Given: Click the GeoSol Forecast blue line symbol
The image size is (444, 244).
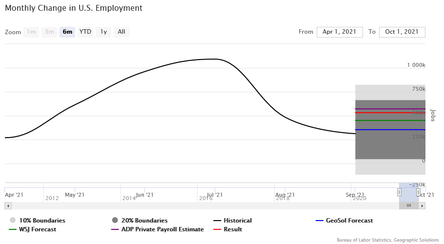Looking at the screenshot, I should pos(320,221).
